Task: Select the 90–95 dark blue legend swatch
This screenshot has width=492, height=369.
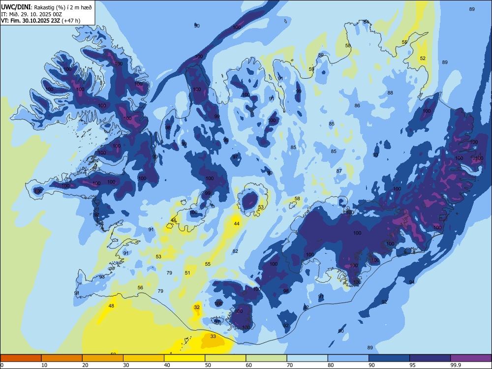Action: (389, 358)
